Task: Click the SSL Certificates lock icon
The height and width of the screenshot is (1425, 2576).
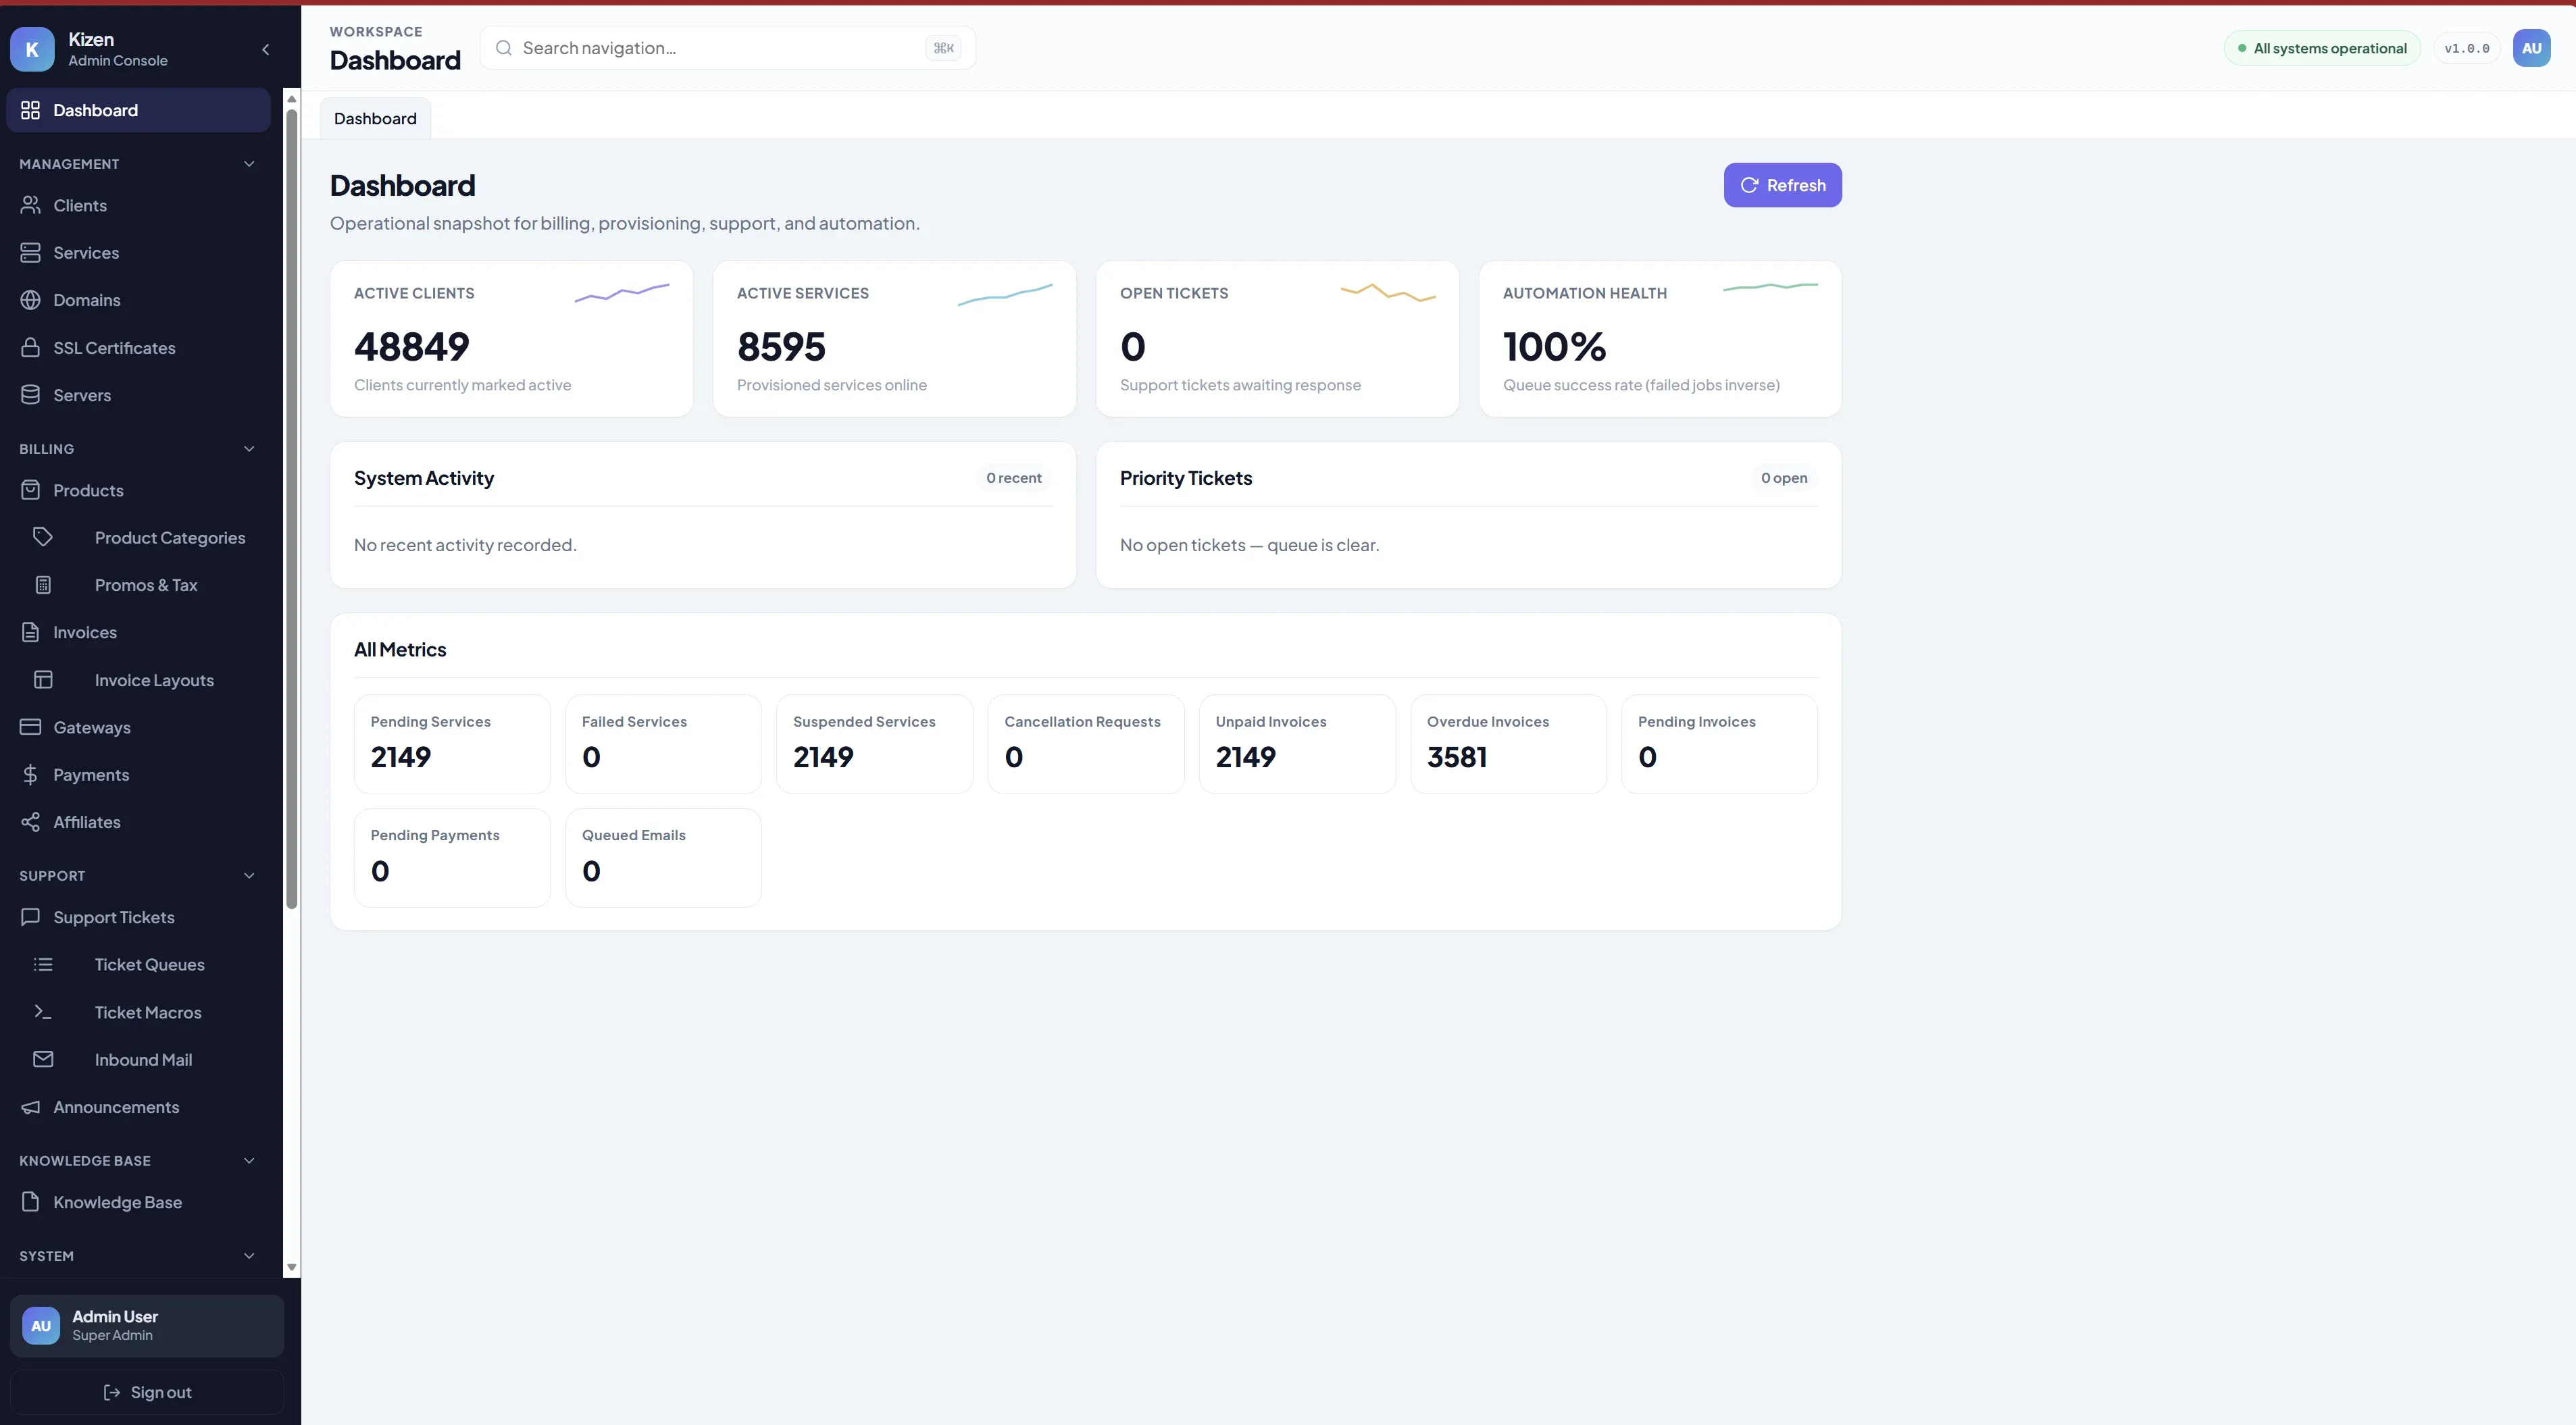Action: (30, 348)
